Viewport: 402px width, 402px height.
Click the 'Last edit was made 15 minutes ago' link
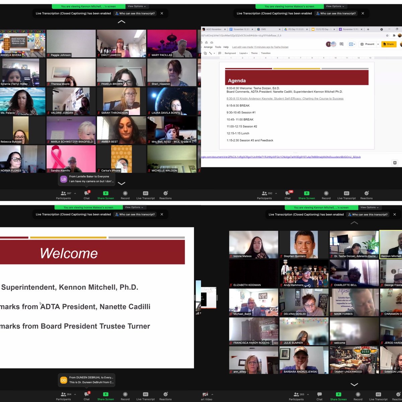point(260,47)
